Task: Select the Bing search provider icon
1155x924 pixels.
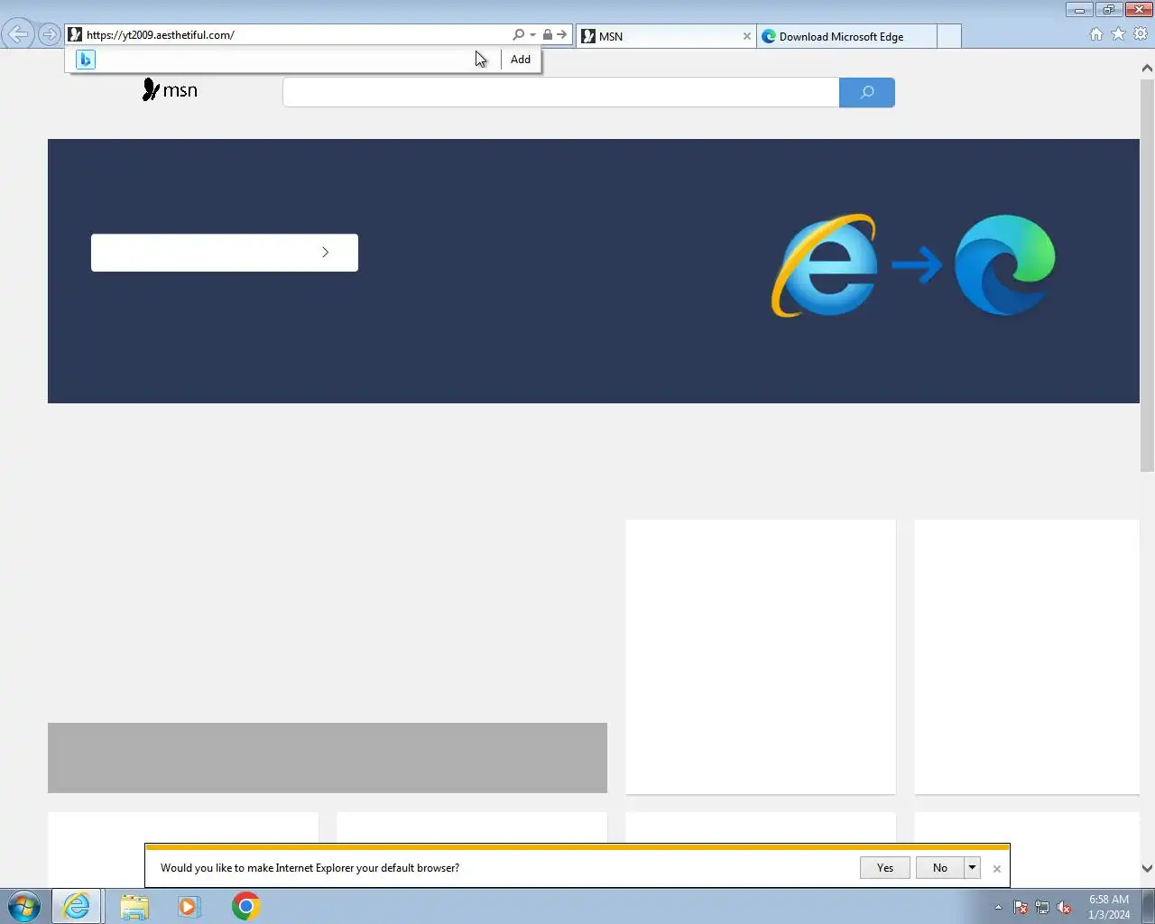Action: point(86,60)
